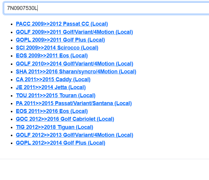This screenshot has width=209, height=180.
Task: Open SHA 2011>>2016 Sharan/syncro/4Motion link
Action: click(x=76, y=72)
